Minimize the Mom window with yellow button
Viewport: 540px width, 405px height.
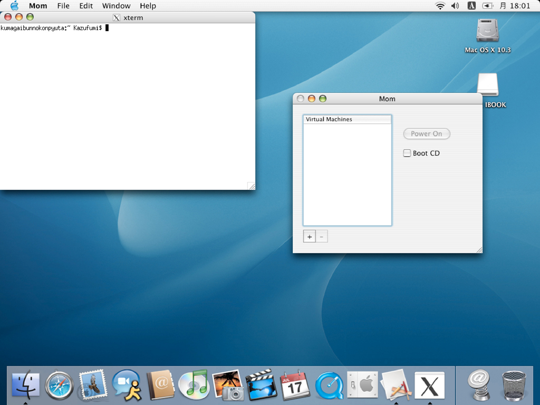pos(311,99)
